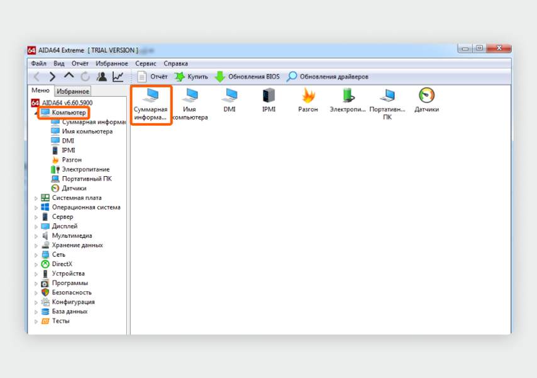Expand the Сеть node
This screenshot has width=537, height=378.
[x=36, y=255]
